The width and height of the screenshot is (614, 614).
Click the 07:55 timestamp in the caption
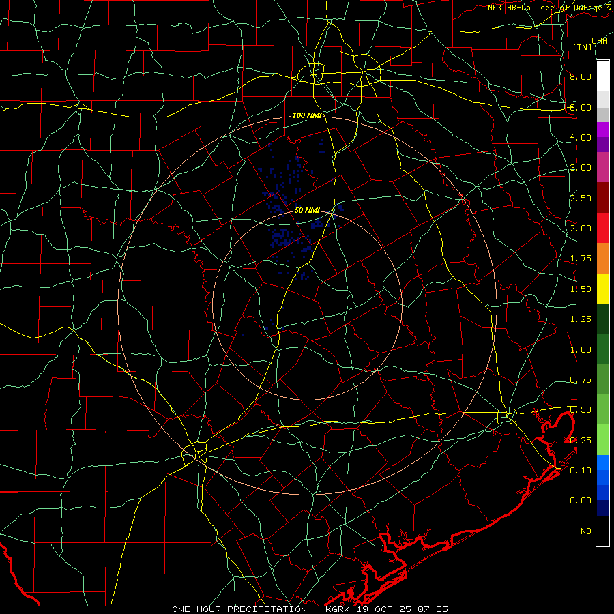tap(433, 609)
